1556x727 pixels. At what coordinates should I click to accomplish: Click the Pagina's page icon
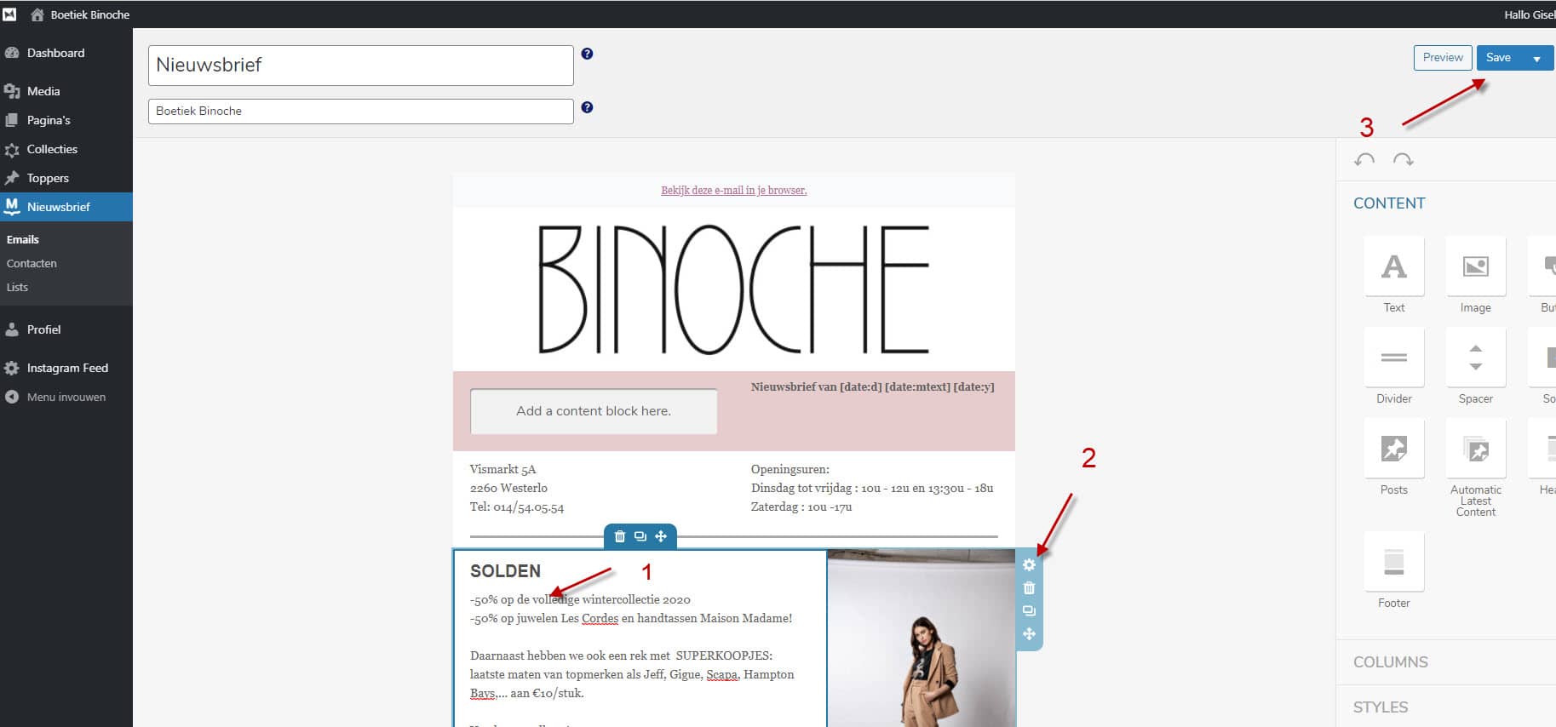point(12,120)
